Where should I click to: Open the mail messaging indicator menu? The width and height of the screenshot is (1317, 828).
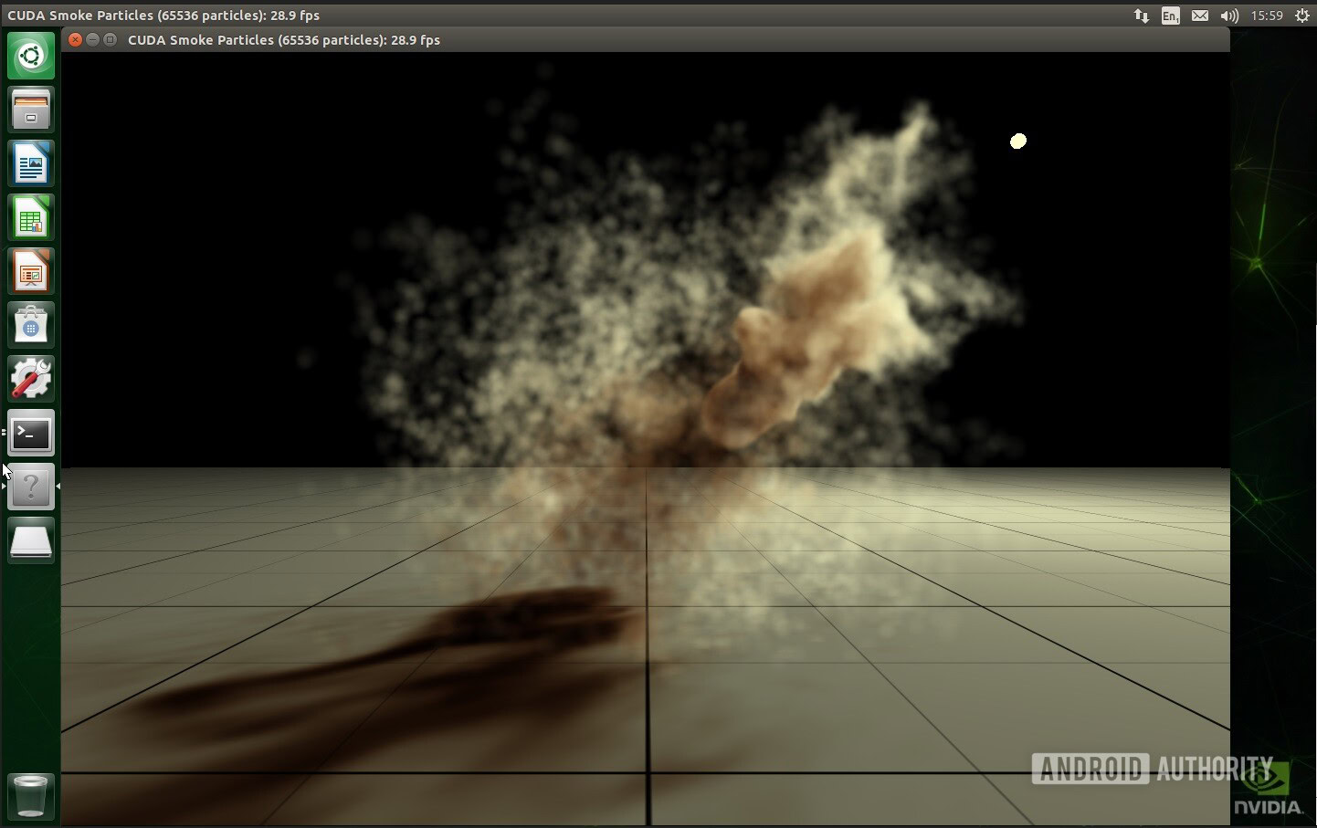1200,16
